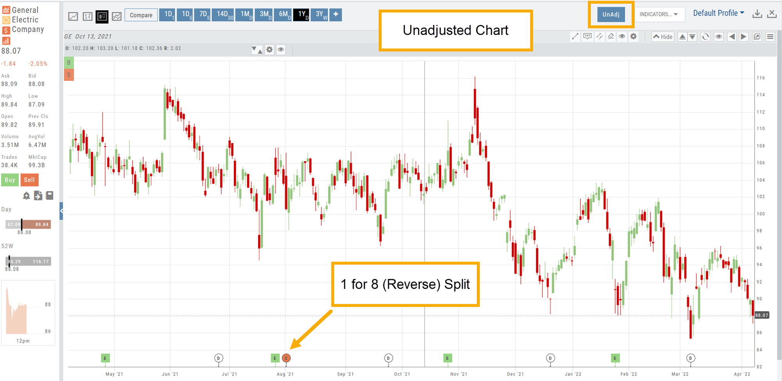This screenshot has height=381, width=782.
Task: Switch to the 3Y weekly timeframe
Action: (321, 14)
